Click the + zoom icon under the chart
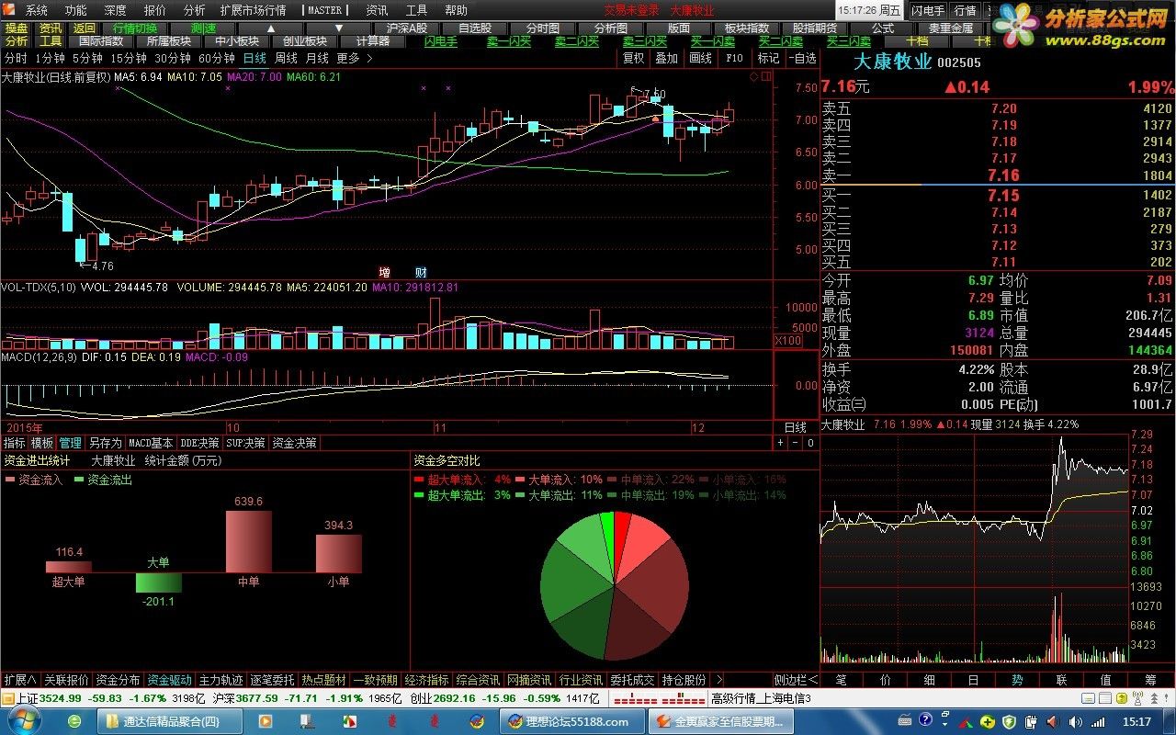1176x735 pixels. click(x=781, y=443)
